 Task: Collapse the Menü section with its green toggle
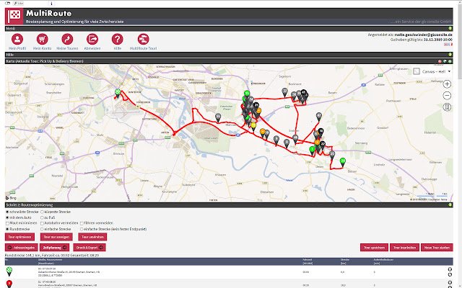click(450, 29)
